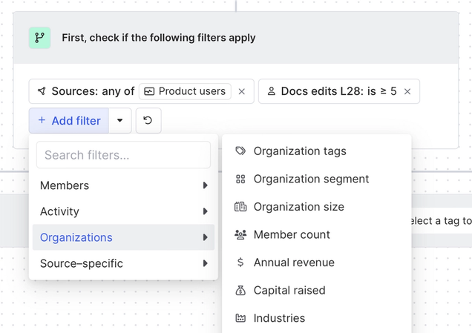Click the Capital raised money bag icon

(x=240, y=290)
